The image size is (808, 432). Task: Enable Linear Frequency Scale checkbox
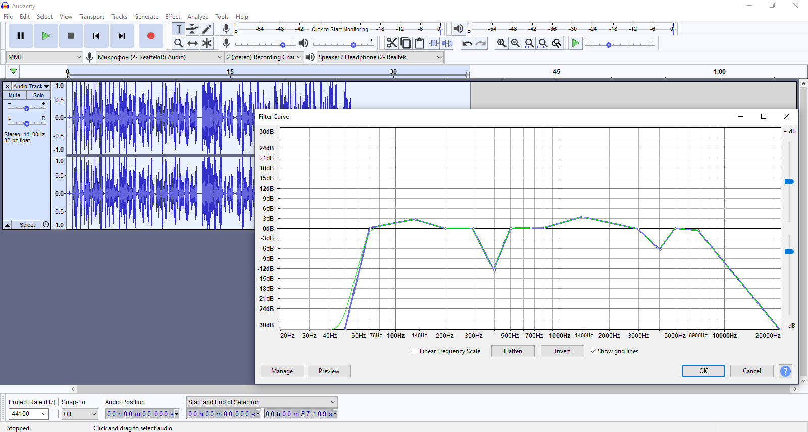[415, 351]
